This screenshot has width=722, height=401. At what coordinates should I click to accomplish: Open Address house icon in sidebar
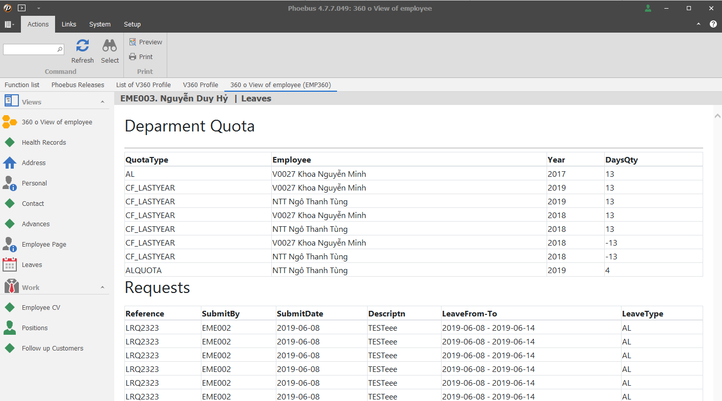click(10, 163)
